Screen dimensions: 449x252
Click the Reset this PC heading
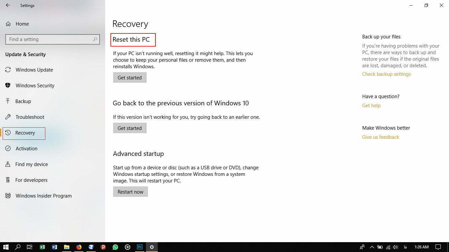[x=131, y=39]
